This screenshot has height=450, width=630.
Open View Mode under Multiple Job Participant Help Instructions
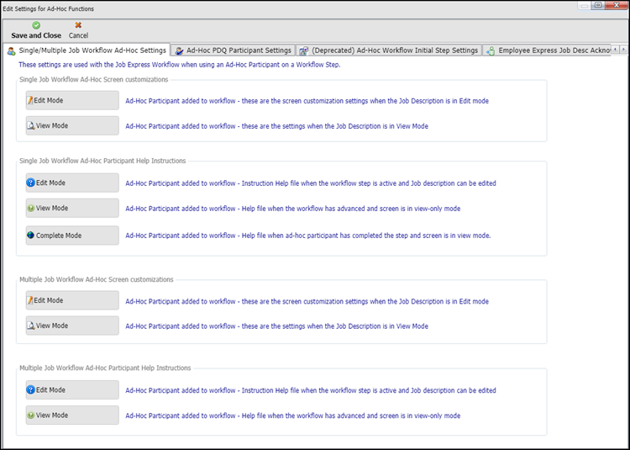coord(72,415)
